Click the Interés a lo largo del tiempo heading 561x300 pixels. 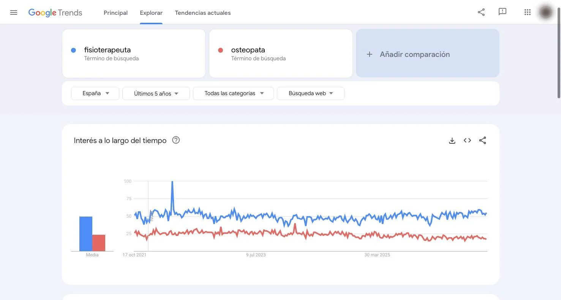pos(120,141)
